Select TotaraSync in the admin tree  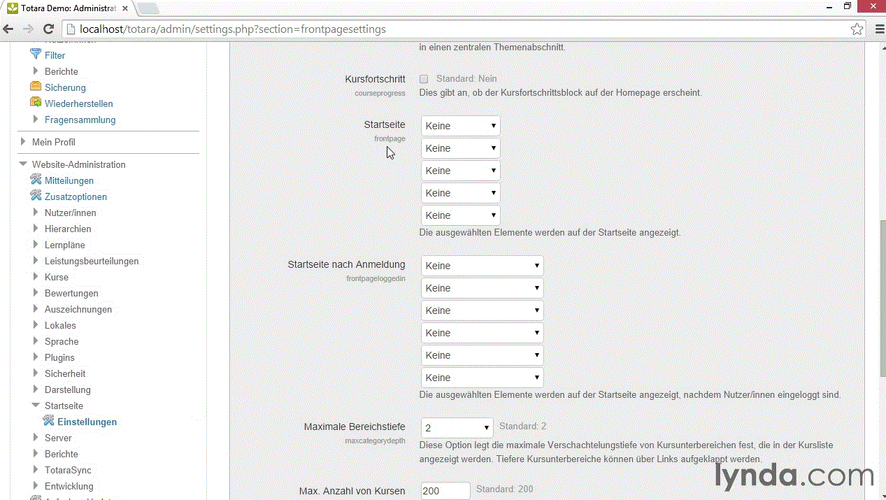[68, 470]
